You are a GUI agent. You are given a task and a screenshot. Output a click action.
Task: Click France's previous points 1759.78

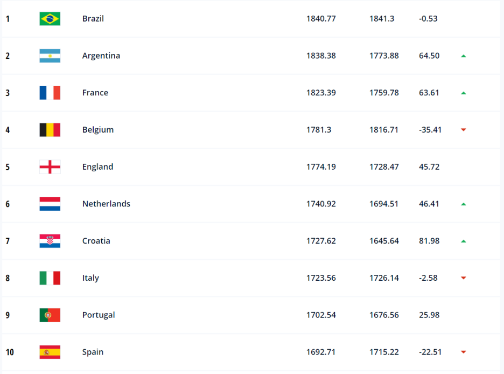click(384, 93)
